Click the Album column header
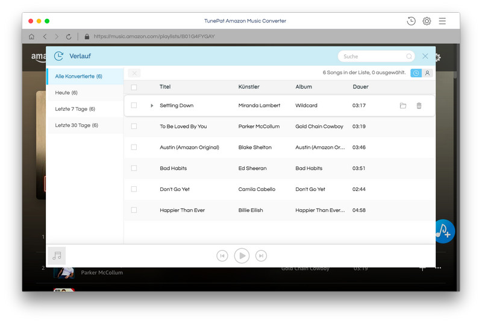The image size is (482, 323). tap(304, 87)
